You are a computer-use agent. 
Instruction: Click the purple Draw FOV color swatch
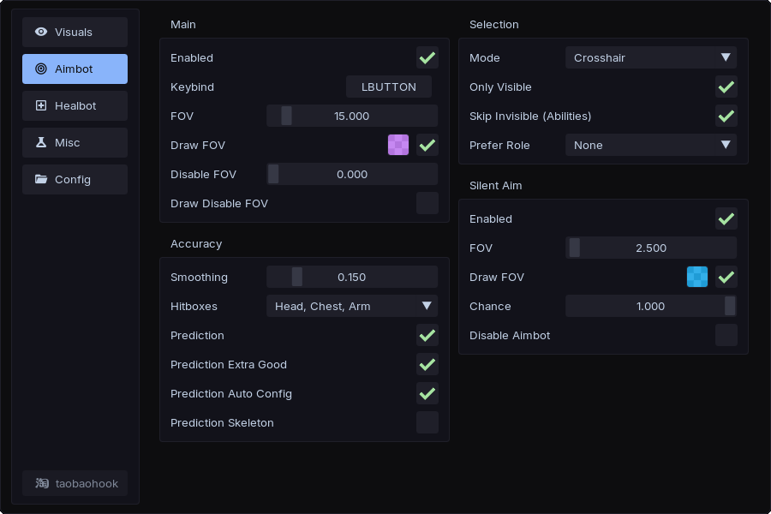pyautogui.click(x=398, y=145)
